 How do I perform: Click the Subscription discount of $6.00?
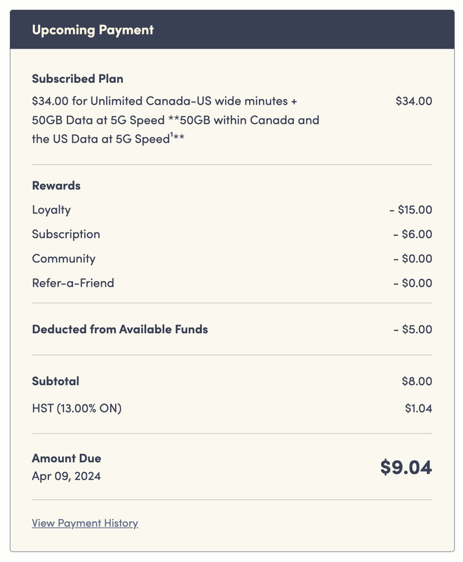(x=412, y=234)
